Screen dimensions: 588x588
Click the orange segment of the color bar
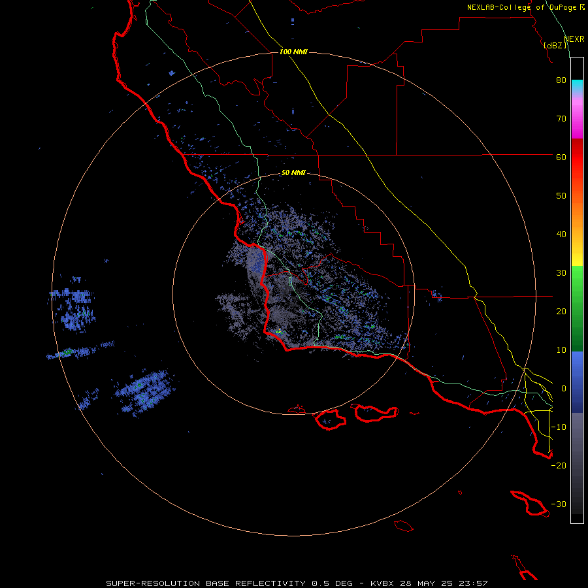[x=577, y=216]
